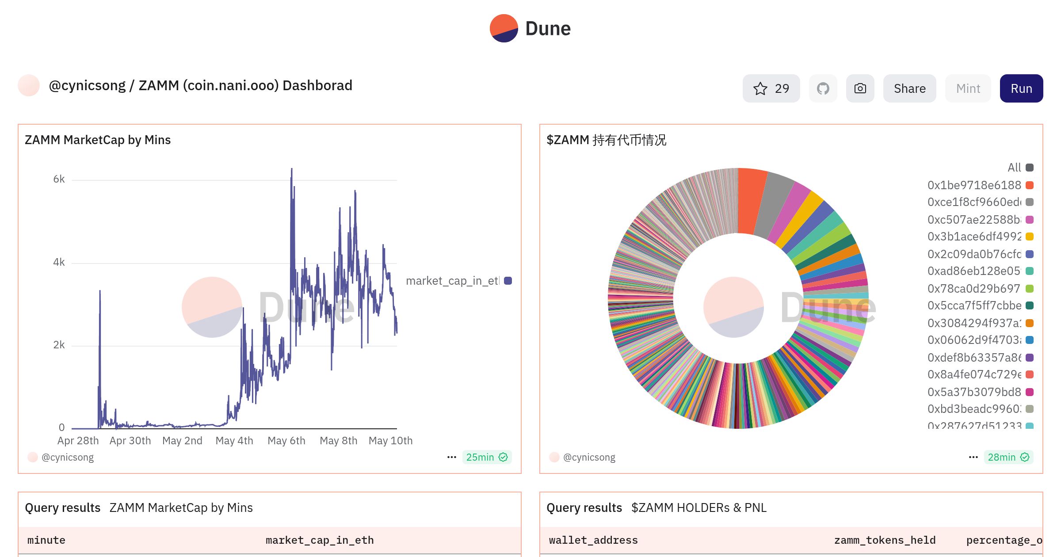
Task: Click the Share button
Action: pyautogui.click(x=909, y=88)
